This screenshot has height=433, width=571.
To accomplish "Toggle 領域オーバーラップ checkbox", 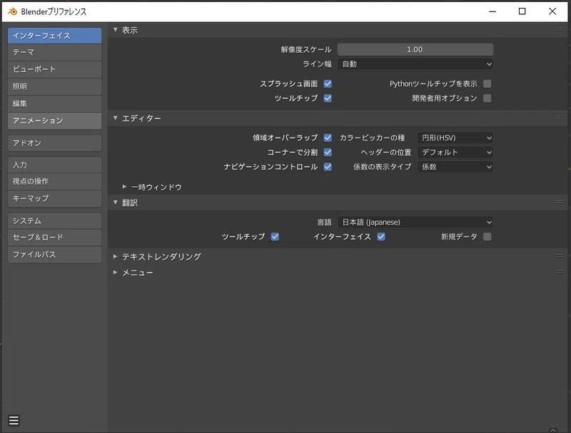I will tap(328, 138).
